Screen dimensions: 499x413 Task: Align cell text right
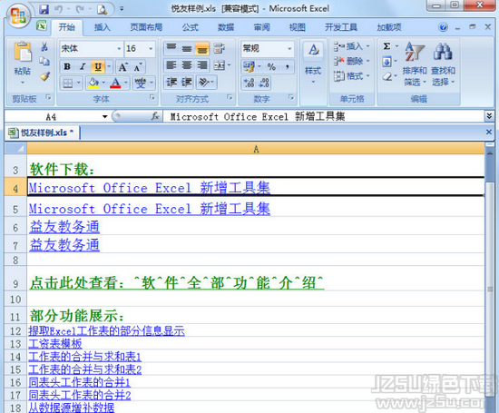click(202, 65)
